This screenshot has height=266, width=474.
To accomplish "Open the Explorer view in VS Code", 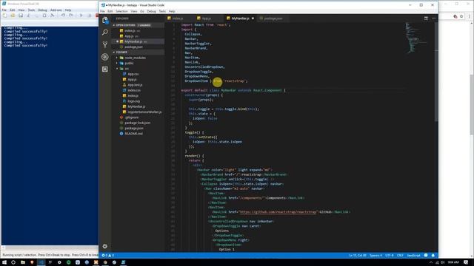I will tap(105, 20).
